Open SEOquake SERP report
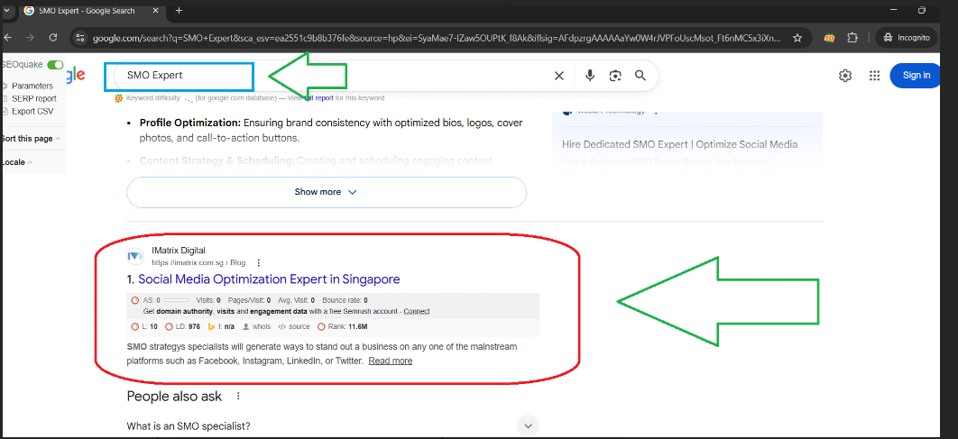 tap(33, 98)
